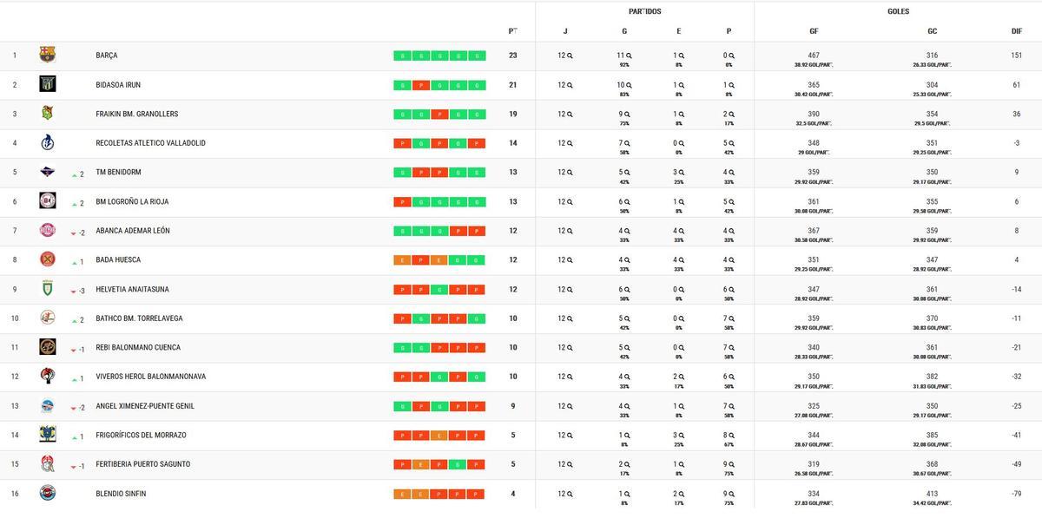The height and width of the screenshot is (518, 1042).
Task: Click the Bidasoa Irun team logo
Action: click(x=47, y=84)
